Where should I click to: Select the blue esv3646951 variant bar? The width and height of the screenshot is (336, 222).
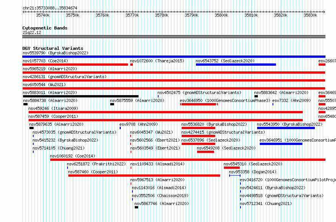281,144
